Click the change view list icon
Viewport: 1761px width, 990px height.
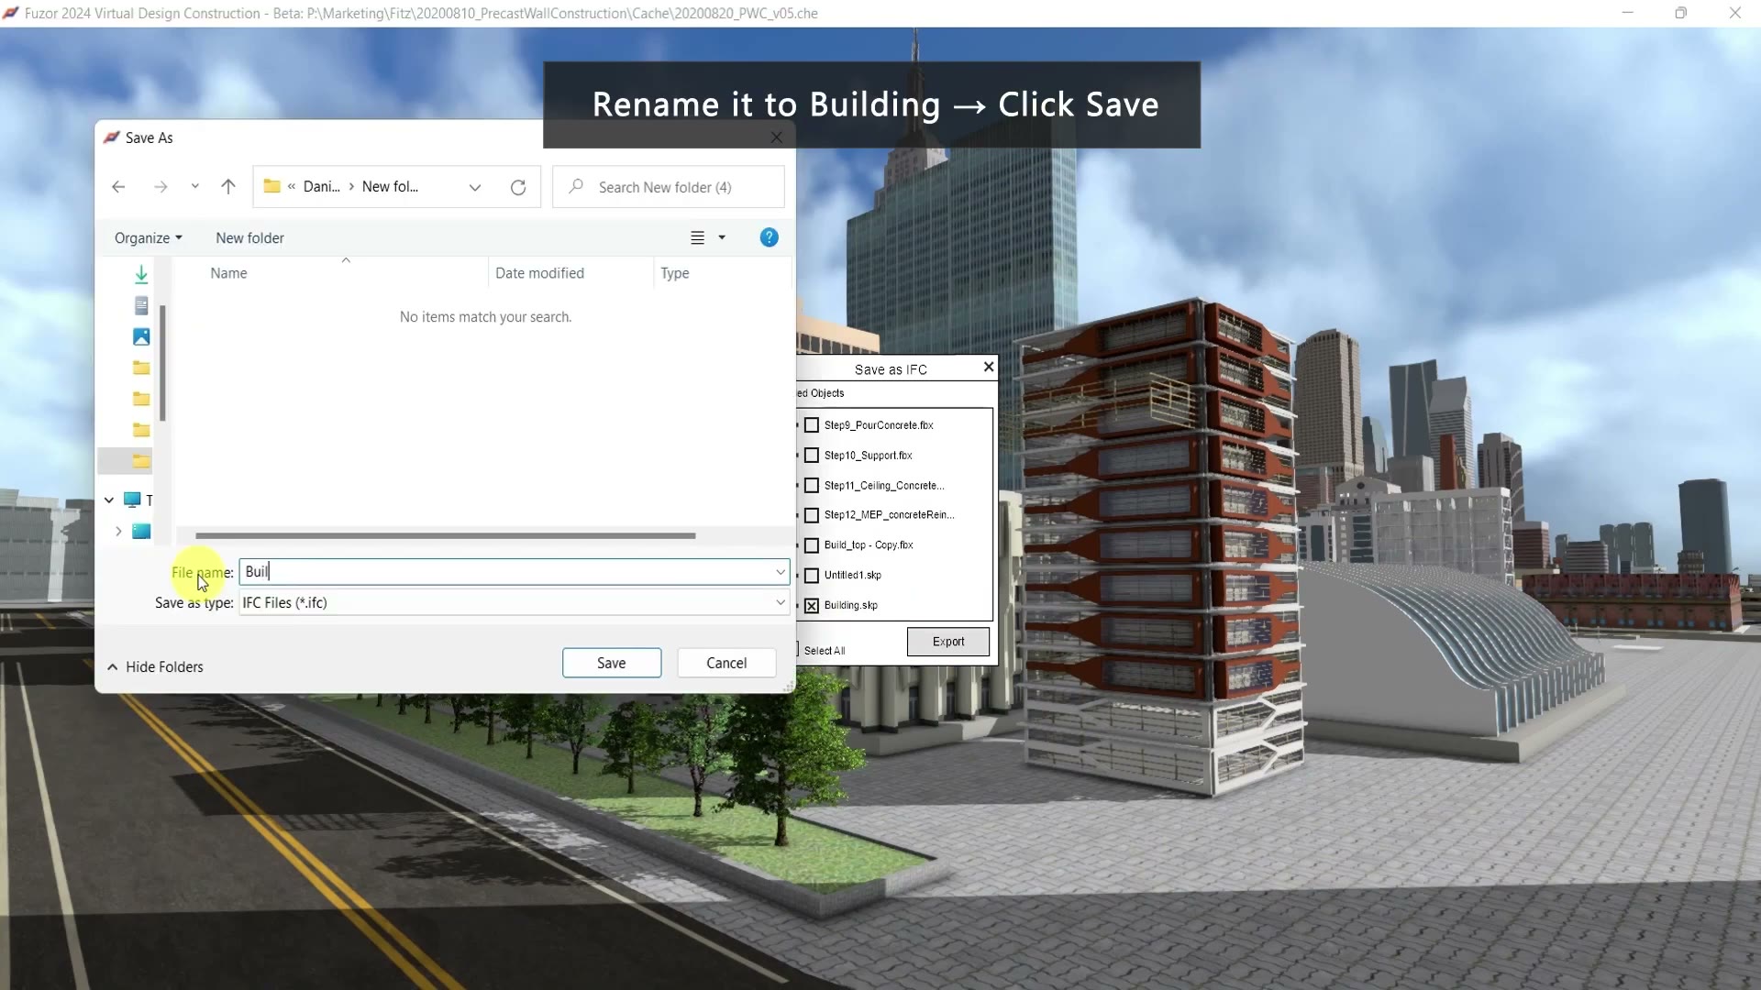pos(697,237)
